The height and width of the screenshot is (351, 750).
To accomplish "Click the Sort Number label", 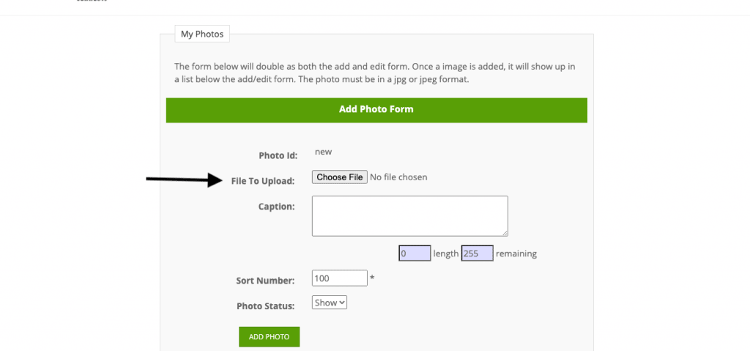I will click(265, 281).
